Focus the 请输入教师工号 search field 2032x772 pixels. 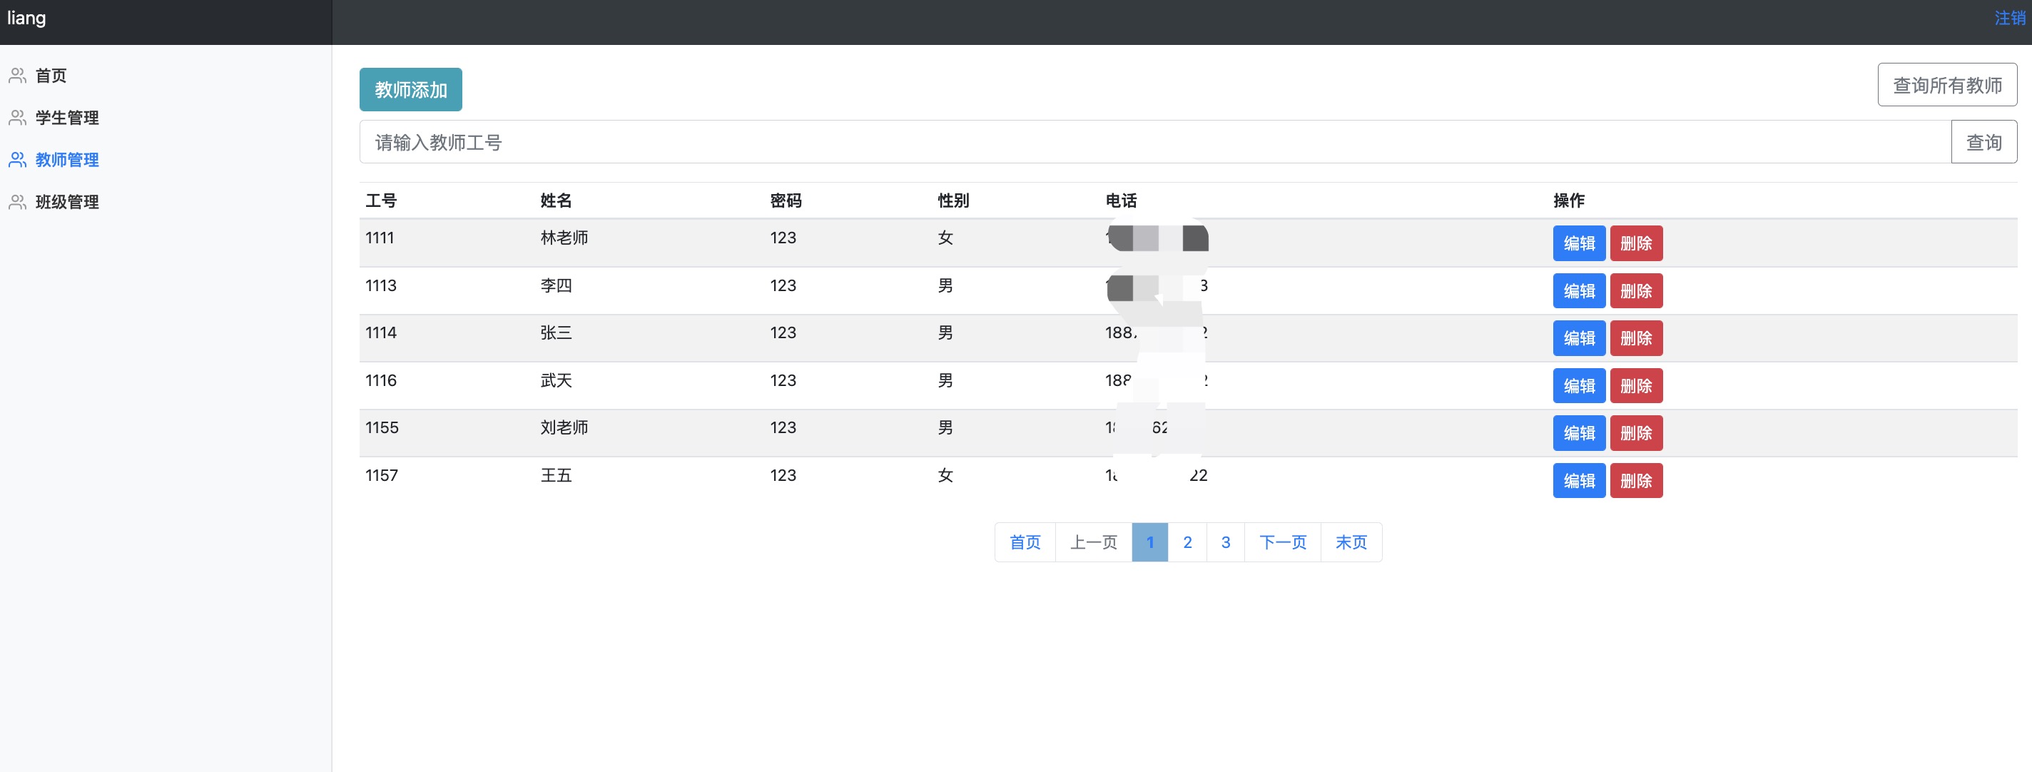point(1156,142)
